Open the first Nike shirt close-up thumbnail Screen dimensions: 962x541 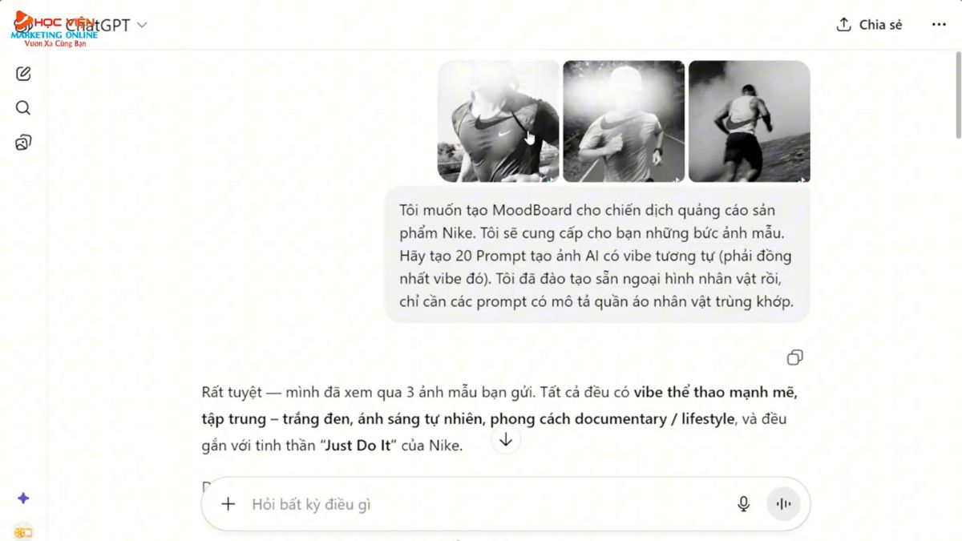[x=499, y=122]
